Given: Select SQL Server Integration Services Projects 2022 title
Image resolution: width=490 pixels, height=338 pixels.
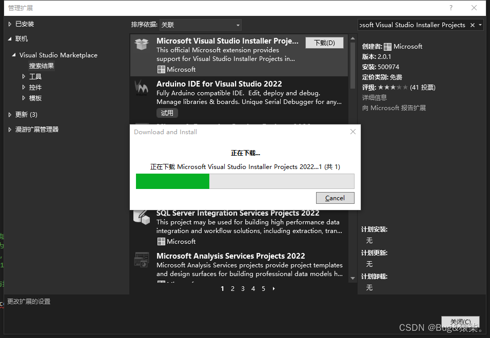Looking at the screenshot, I should (x=238, y=213).
